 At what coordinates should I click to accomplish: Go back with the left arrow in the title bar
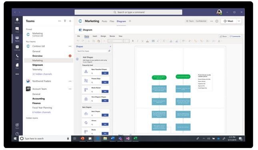(15, 12)
